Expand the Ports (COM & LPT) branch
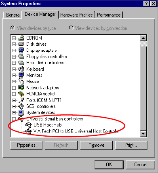 [x=14, y=100]
